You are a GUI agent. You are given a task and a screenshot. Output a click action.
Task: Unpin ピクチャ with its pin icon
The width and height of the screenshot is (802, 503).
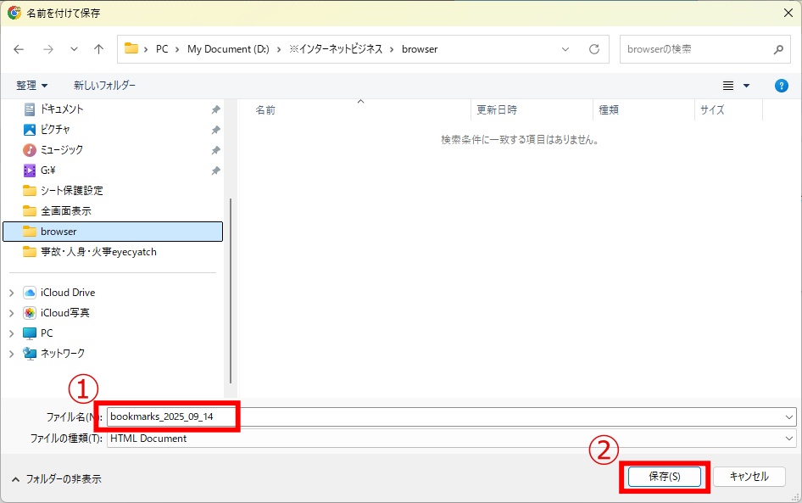click(216, 130)
